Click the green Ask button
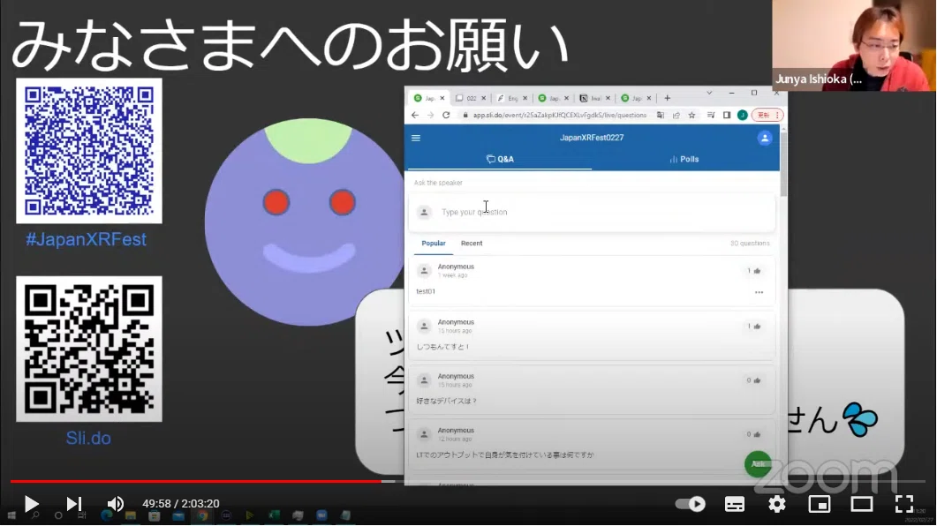The height and width of the screenshot is (526, 937). click(x=758, y=464)
